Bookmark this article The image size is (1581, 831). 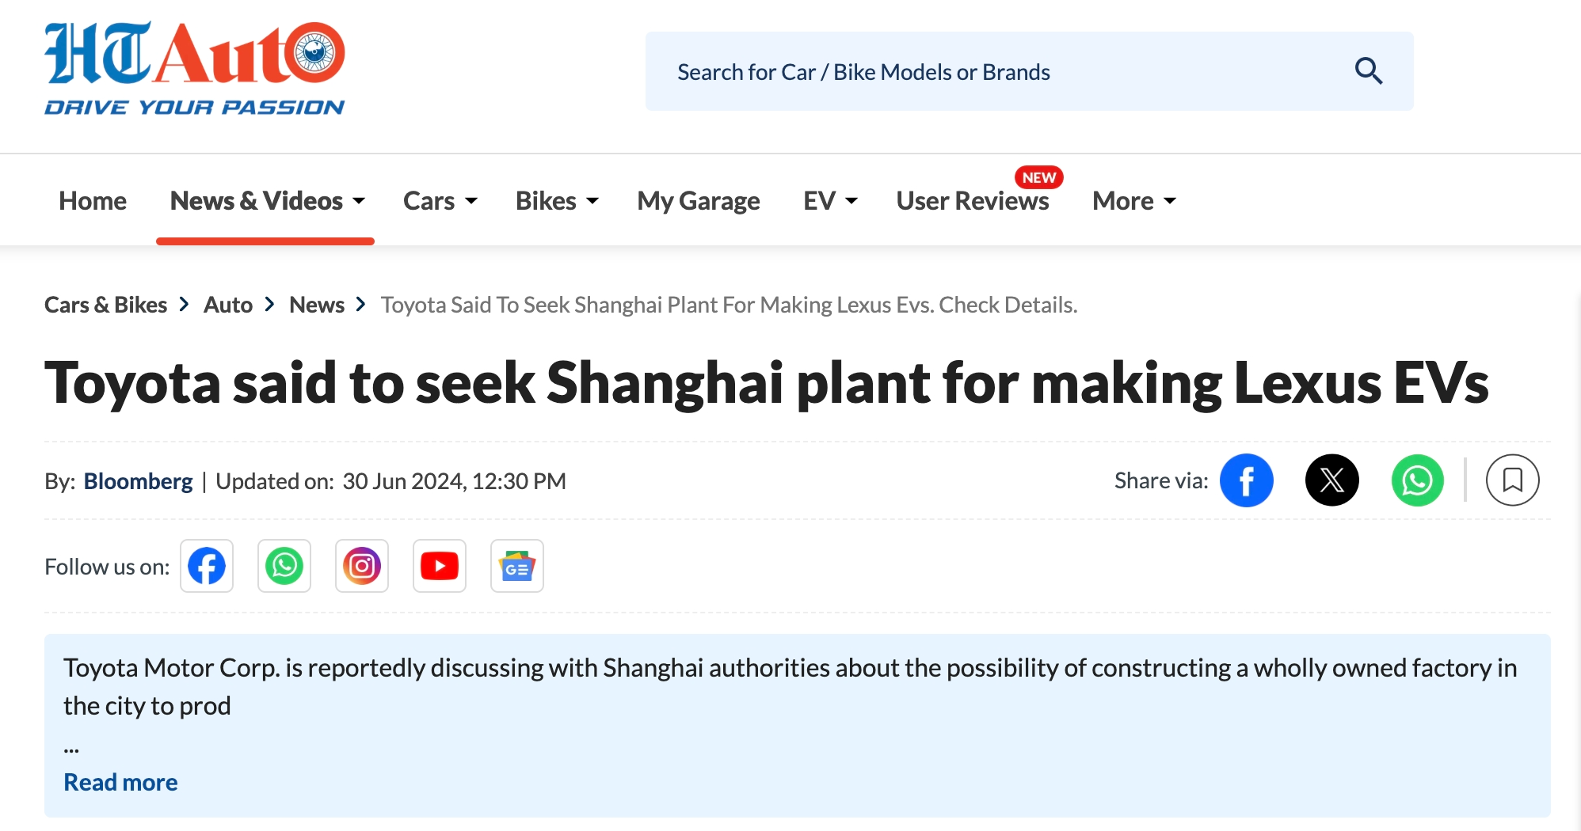tap(1512, 480)
